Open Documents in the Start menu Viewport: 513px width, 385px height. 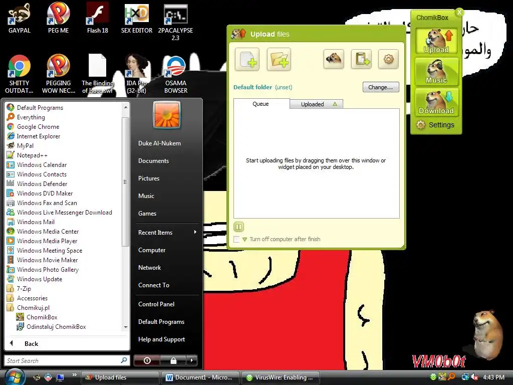click(153, 161)
